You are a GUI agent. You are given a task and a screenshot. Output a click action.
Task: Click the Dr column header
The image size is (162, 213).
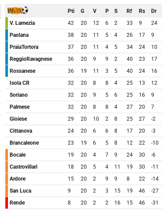point(154,11)
